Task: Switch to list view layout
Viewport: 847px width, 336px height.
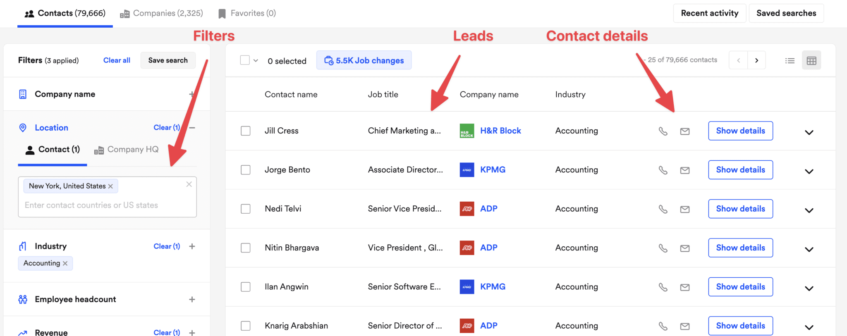Action: [x=790, y=60]
